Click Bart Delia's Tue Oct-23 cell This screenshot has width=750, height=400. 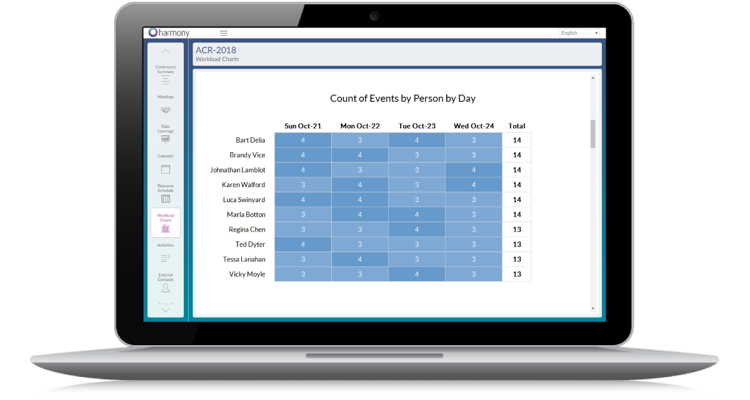coord(417,140)
